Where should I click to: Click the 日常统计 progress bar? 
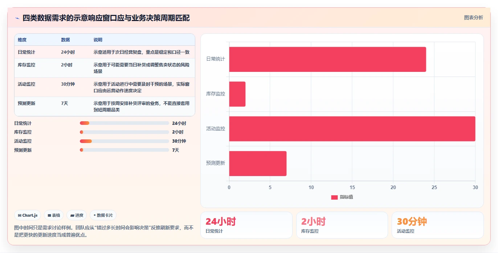(124, 123)
